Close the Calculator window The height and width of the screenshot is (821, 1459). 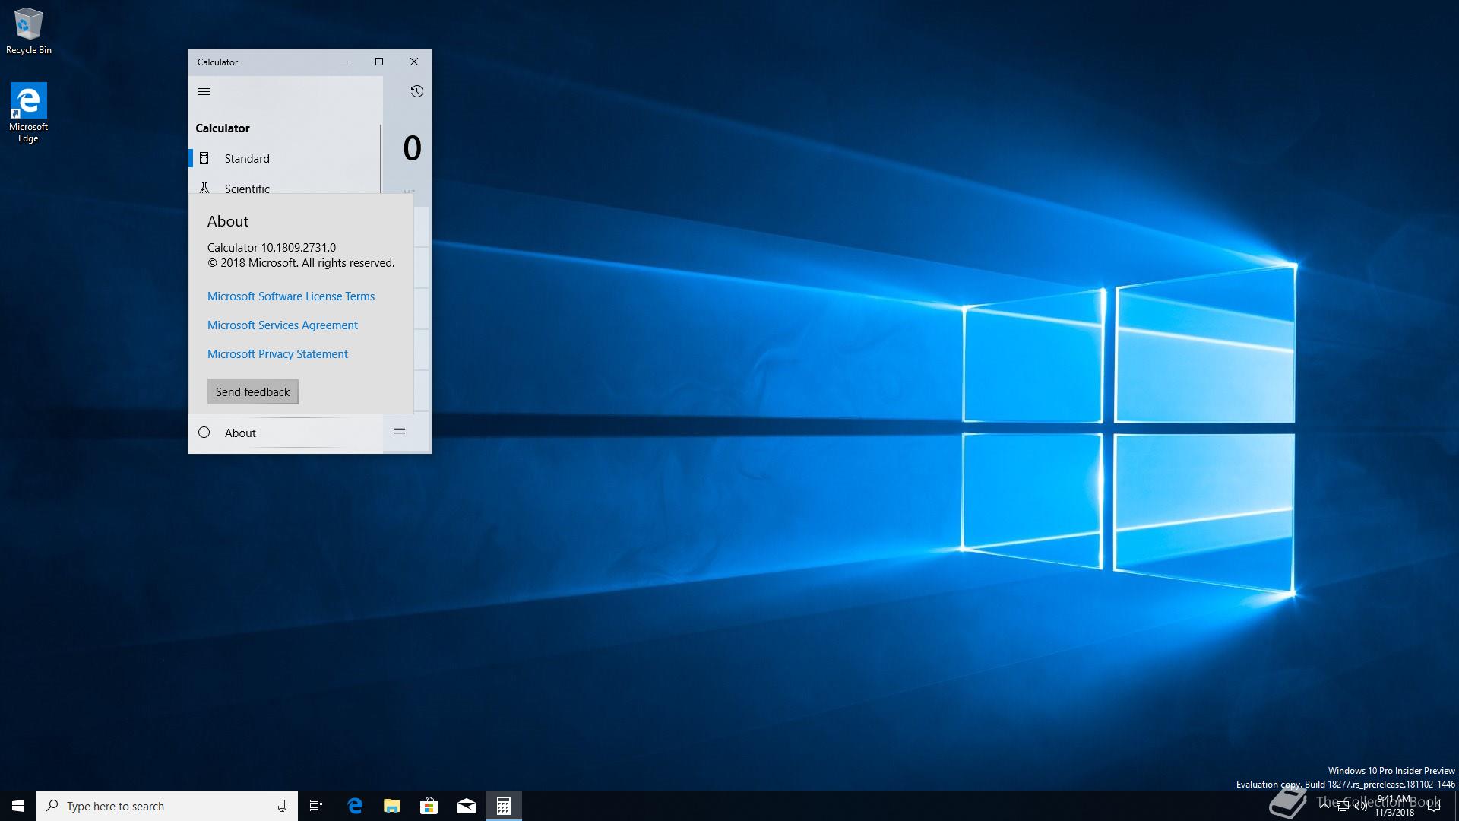[x=414, y=62]
